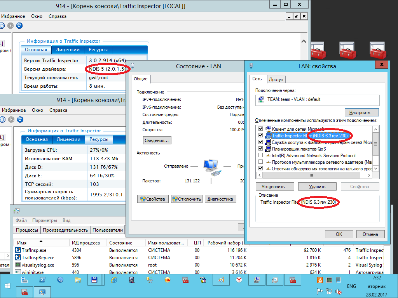398x298 pixels.
Task: Switch to Task Manager taskbar icon
Action: pyautogui.click(x=275, y=280)
